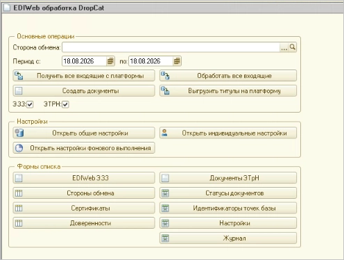
Task: Open Стороны обмена list
Action: pyautogui.click(x=84, y=193)
